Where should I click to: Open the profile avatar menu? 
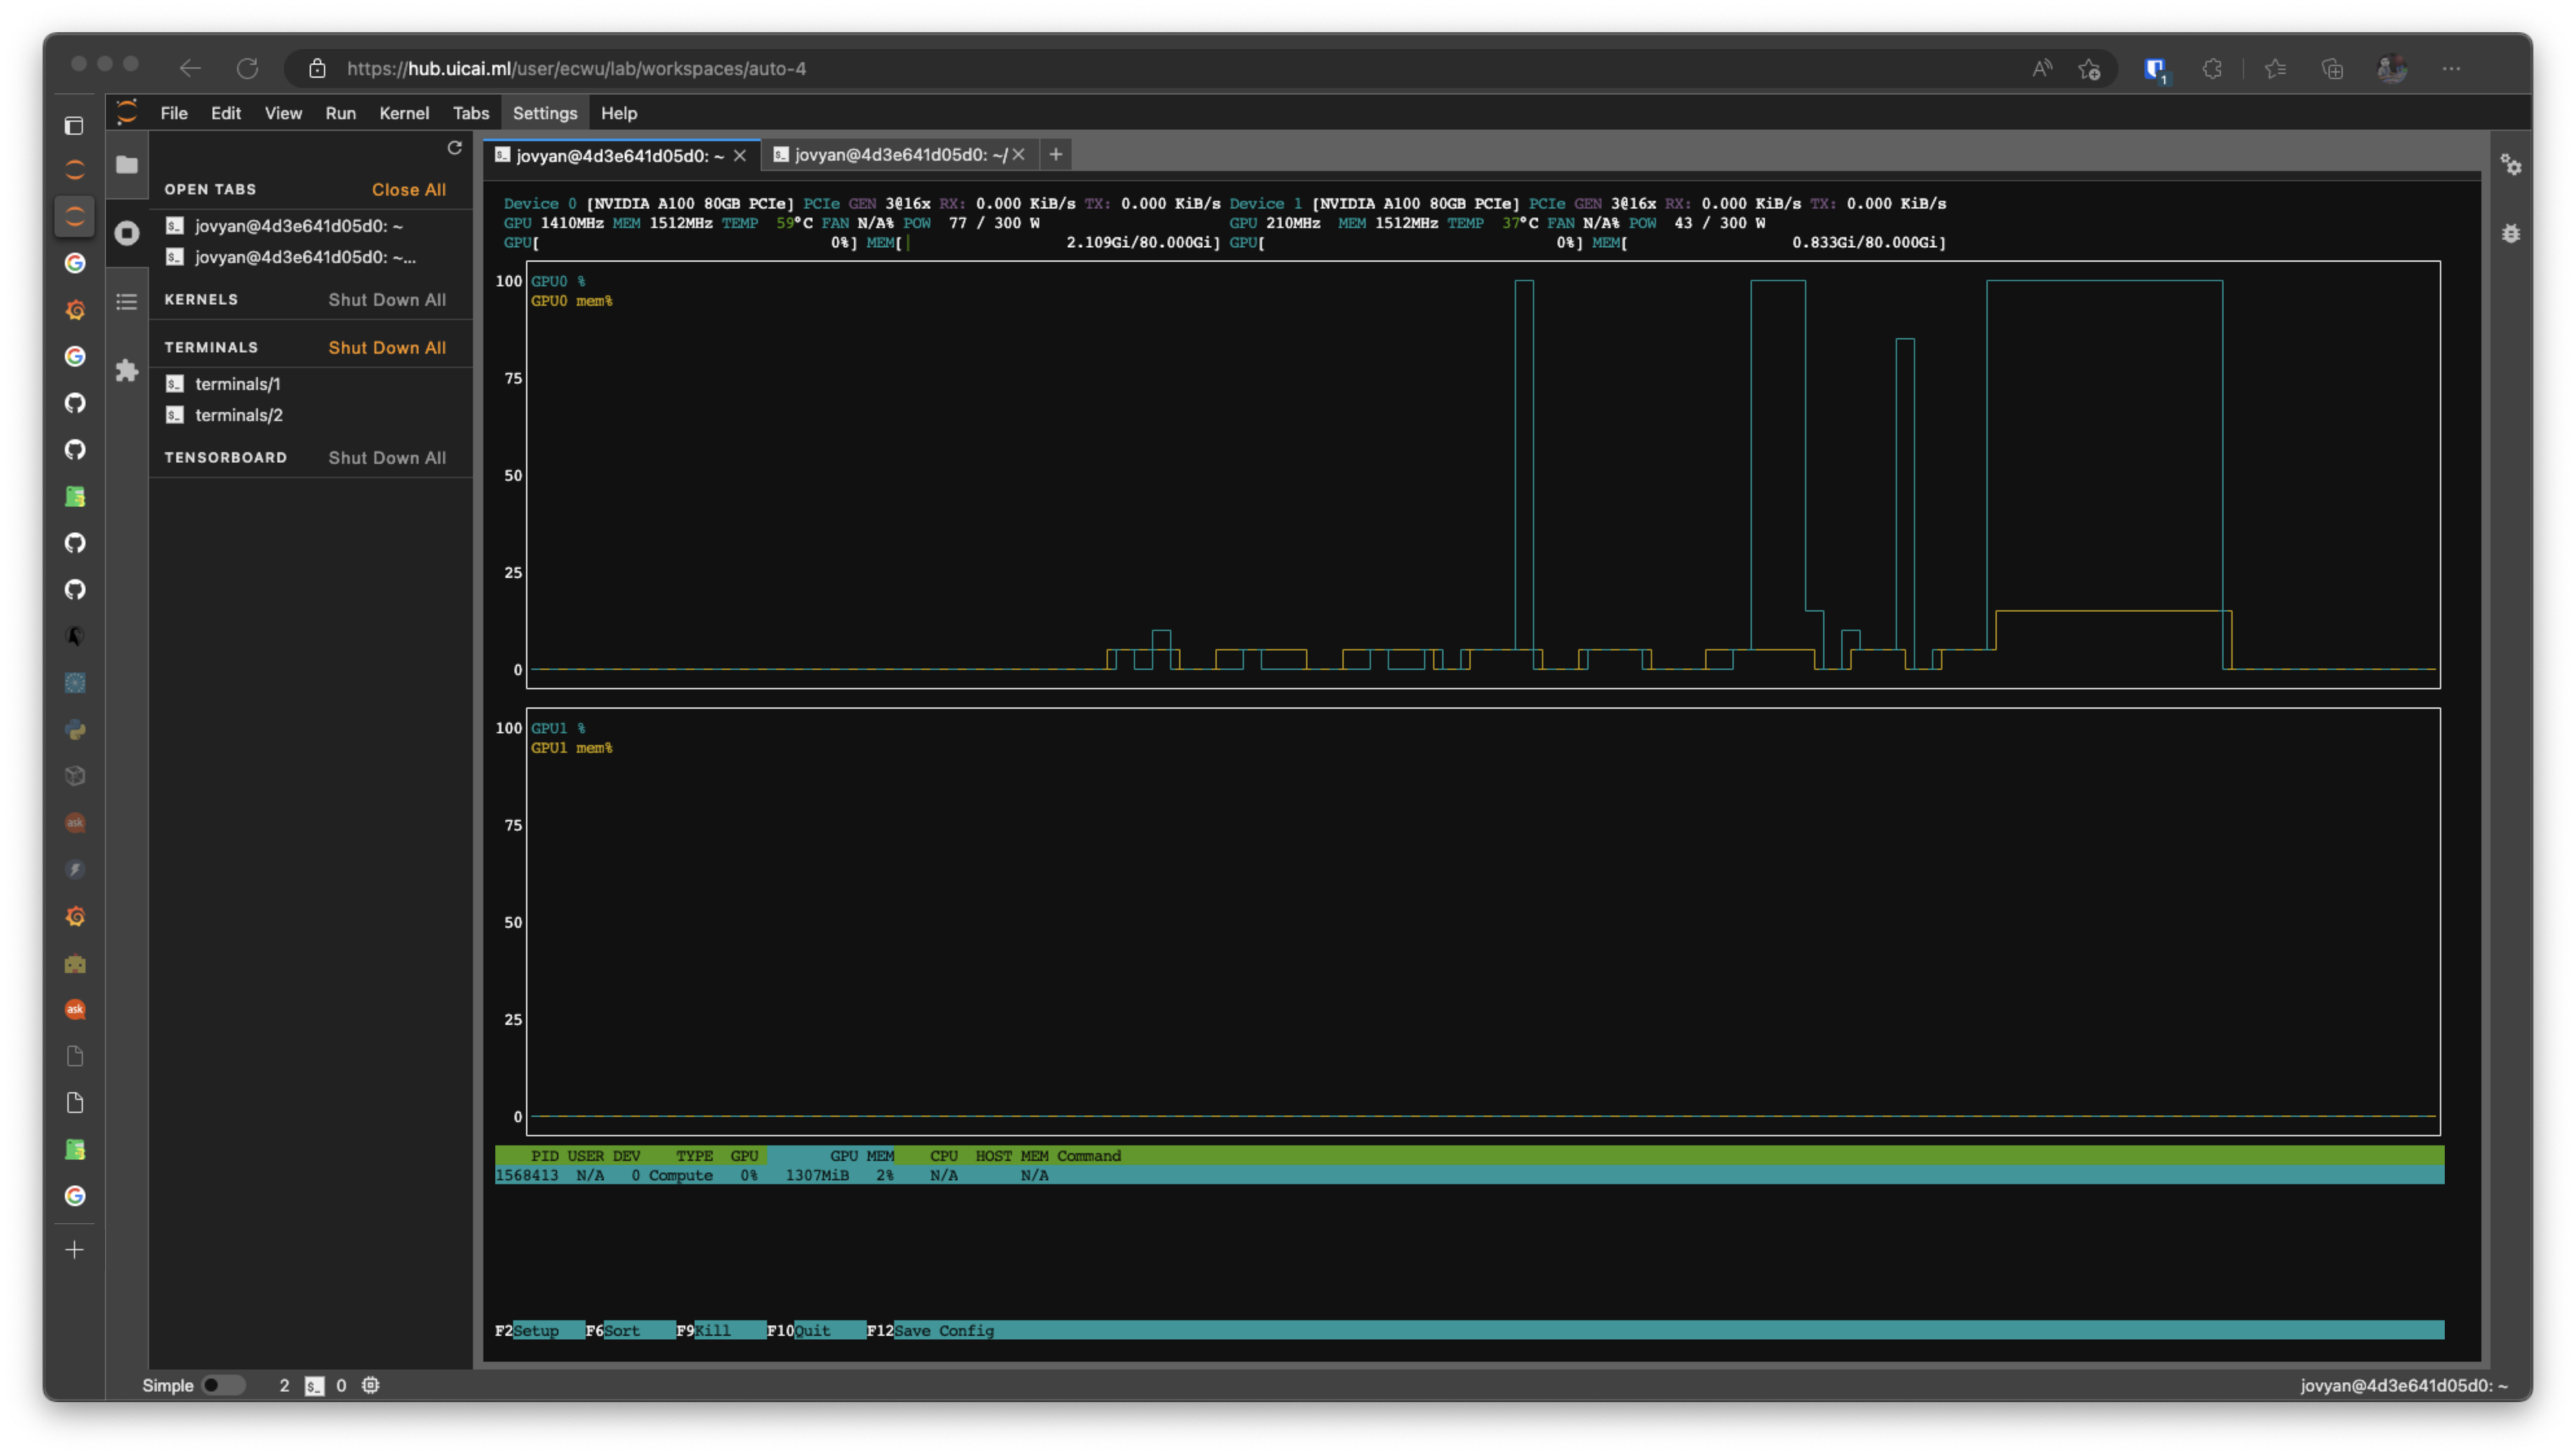[x=2391, y=68]
